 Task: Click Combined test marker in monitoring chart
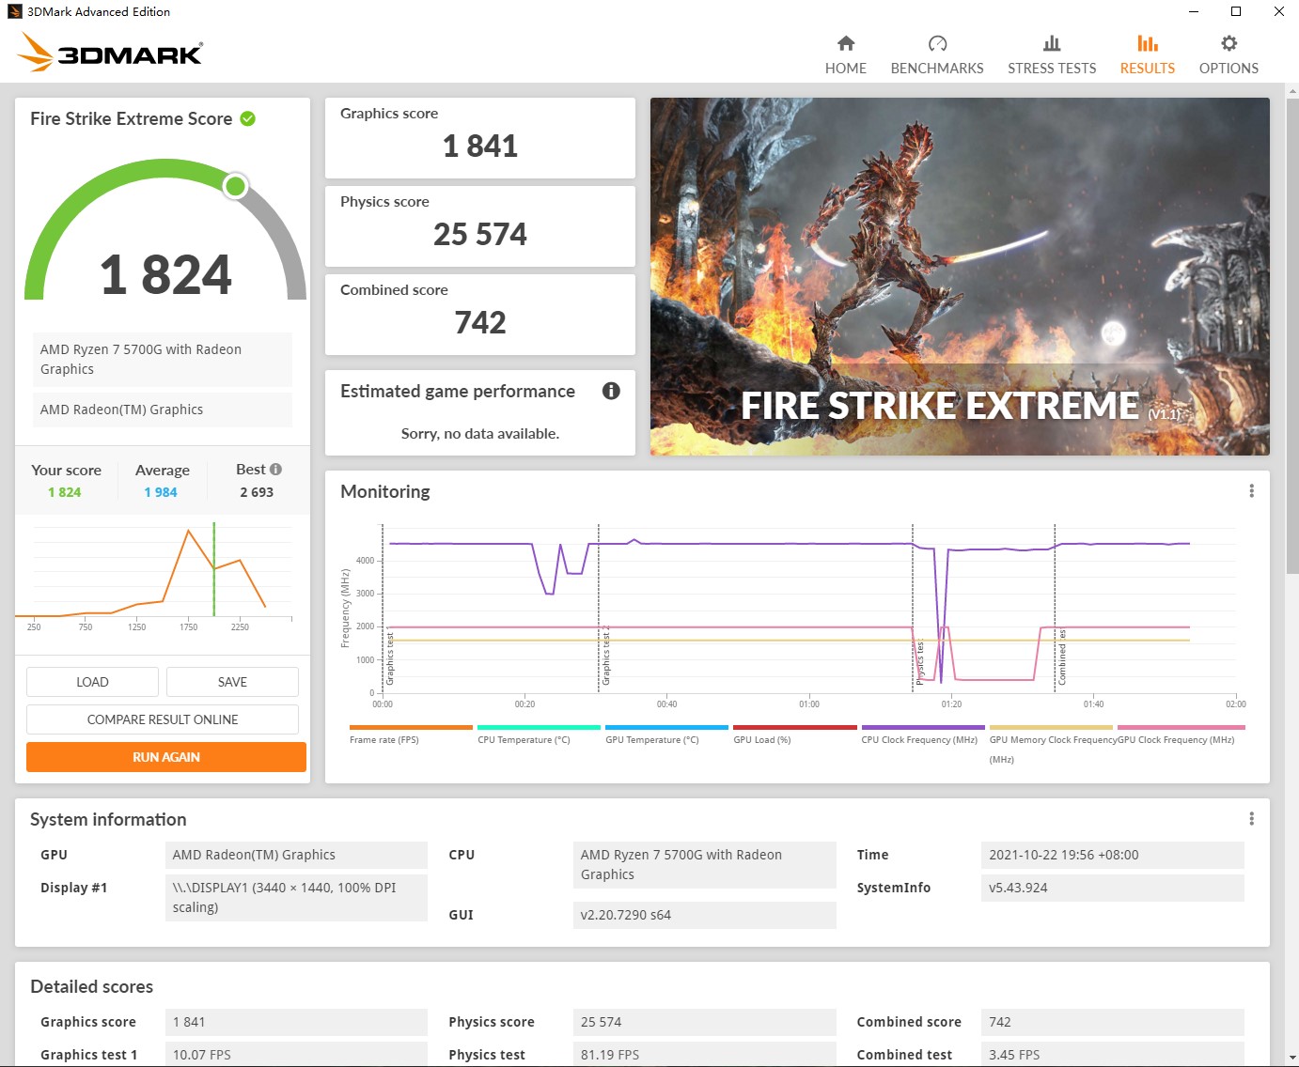(x=1055, y=609)
